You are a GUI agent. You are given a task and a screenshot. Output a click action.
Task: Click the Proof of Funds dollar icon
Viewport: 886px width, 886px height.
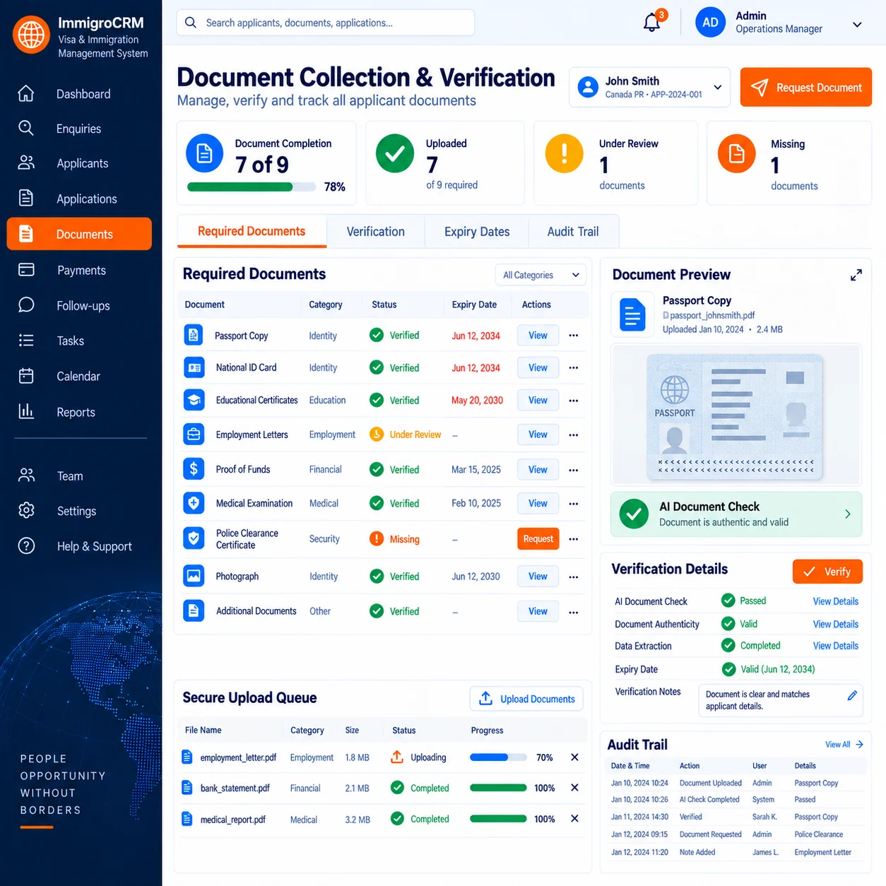tap(194, 469)
